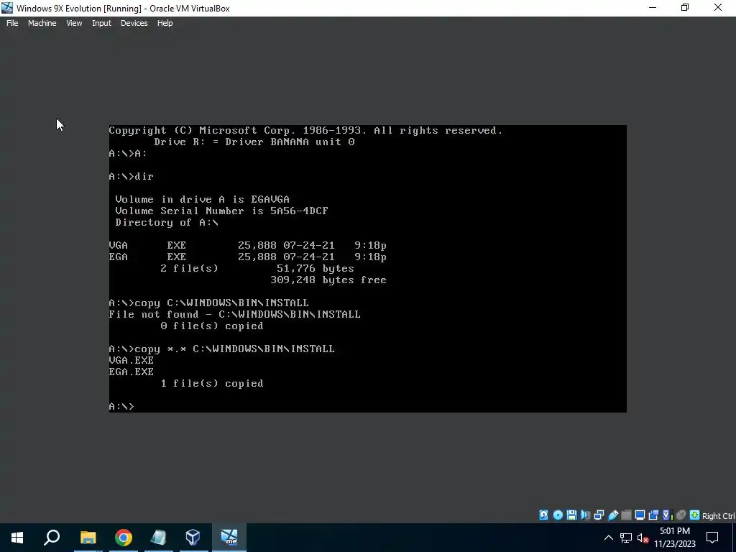Image resolution: width=736 pixels, height=552 pixels.
Task: Open Windows taskbar search
Action: (52, 538)
